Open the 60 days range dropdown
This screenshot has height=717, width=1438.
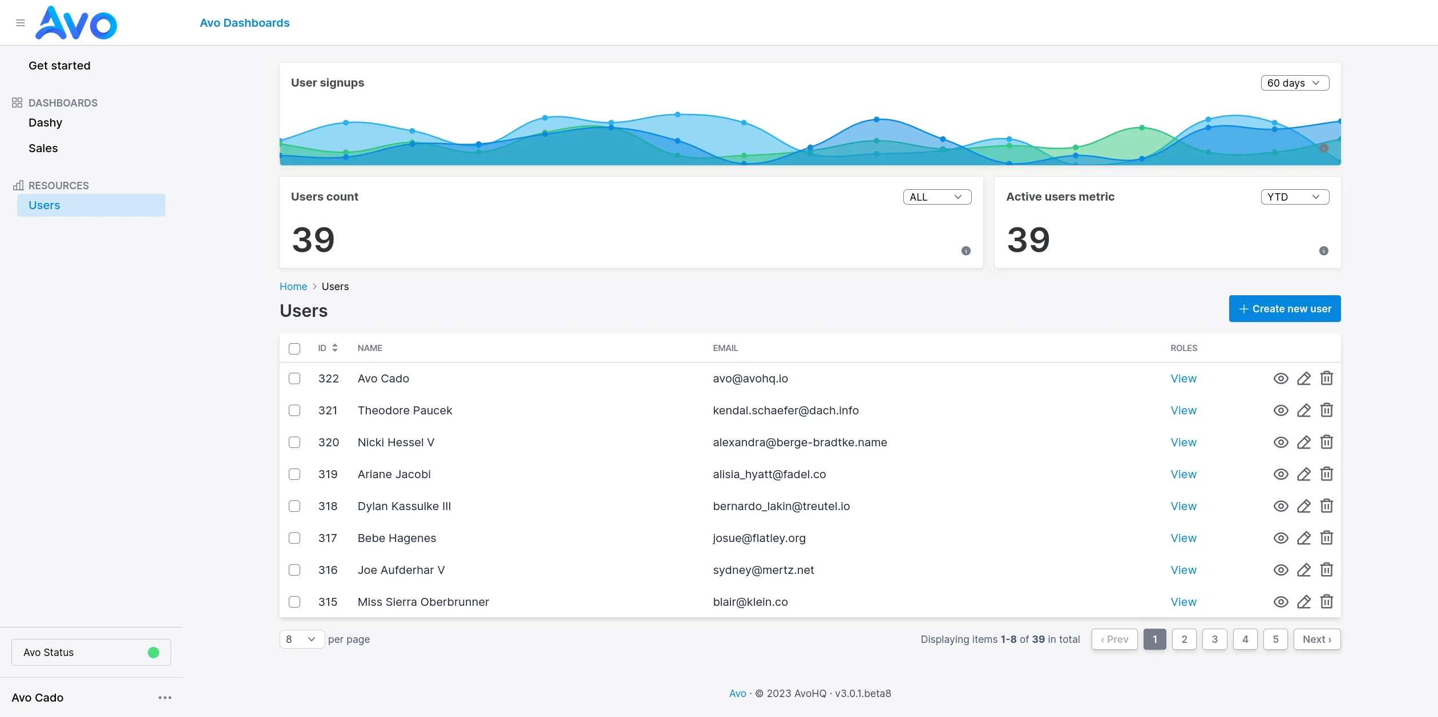(x=1295, y=83)
